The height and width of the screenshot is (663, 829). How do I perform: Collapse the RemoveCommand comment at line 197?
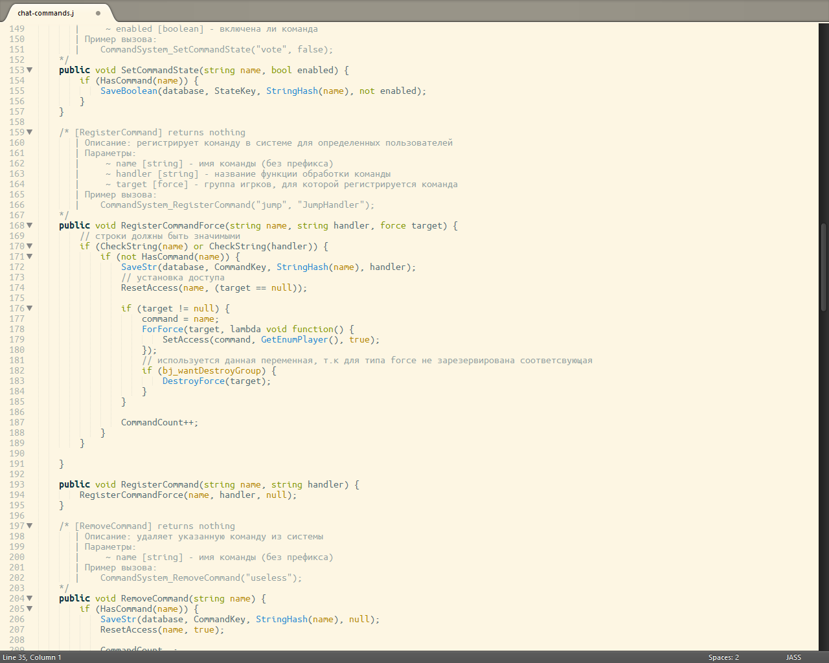[x=29, y=526]
